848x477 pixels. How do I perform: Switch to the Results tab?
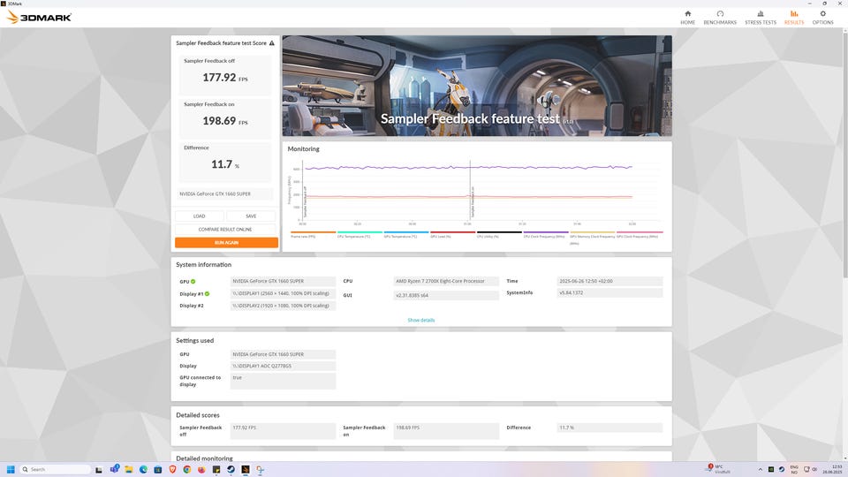pos(794,16)
